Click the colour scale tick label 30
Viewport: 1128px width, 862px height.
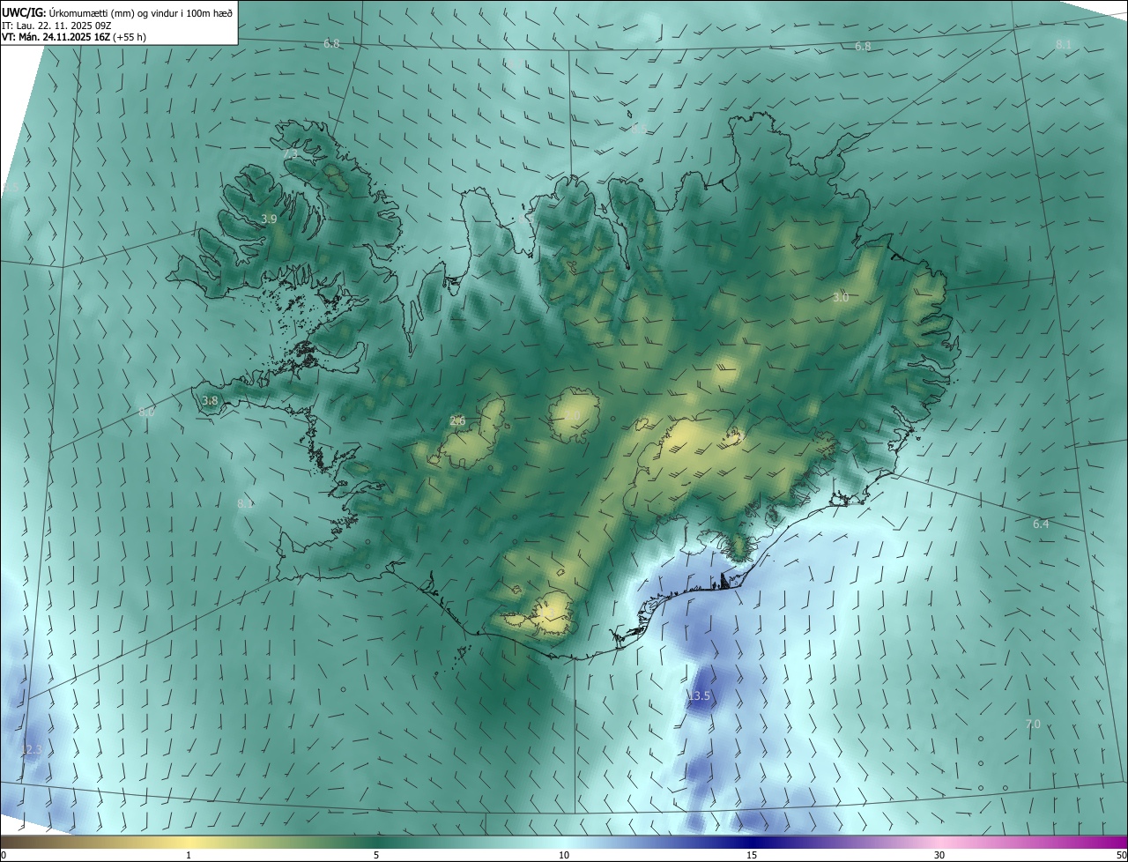(939, 855)
